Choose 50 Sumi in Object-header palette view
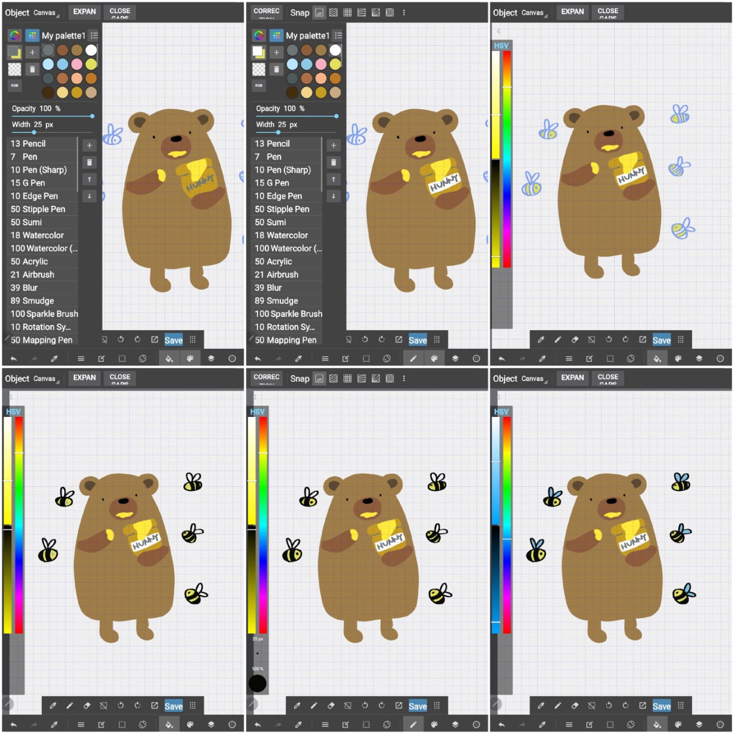Screen dimensions: 734x734 click(42, 222)
